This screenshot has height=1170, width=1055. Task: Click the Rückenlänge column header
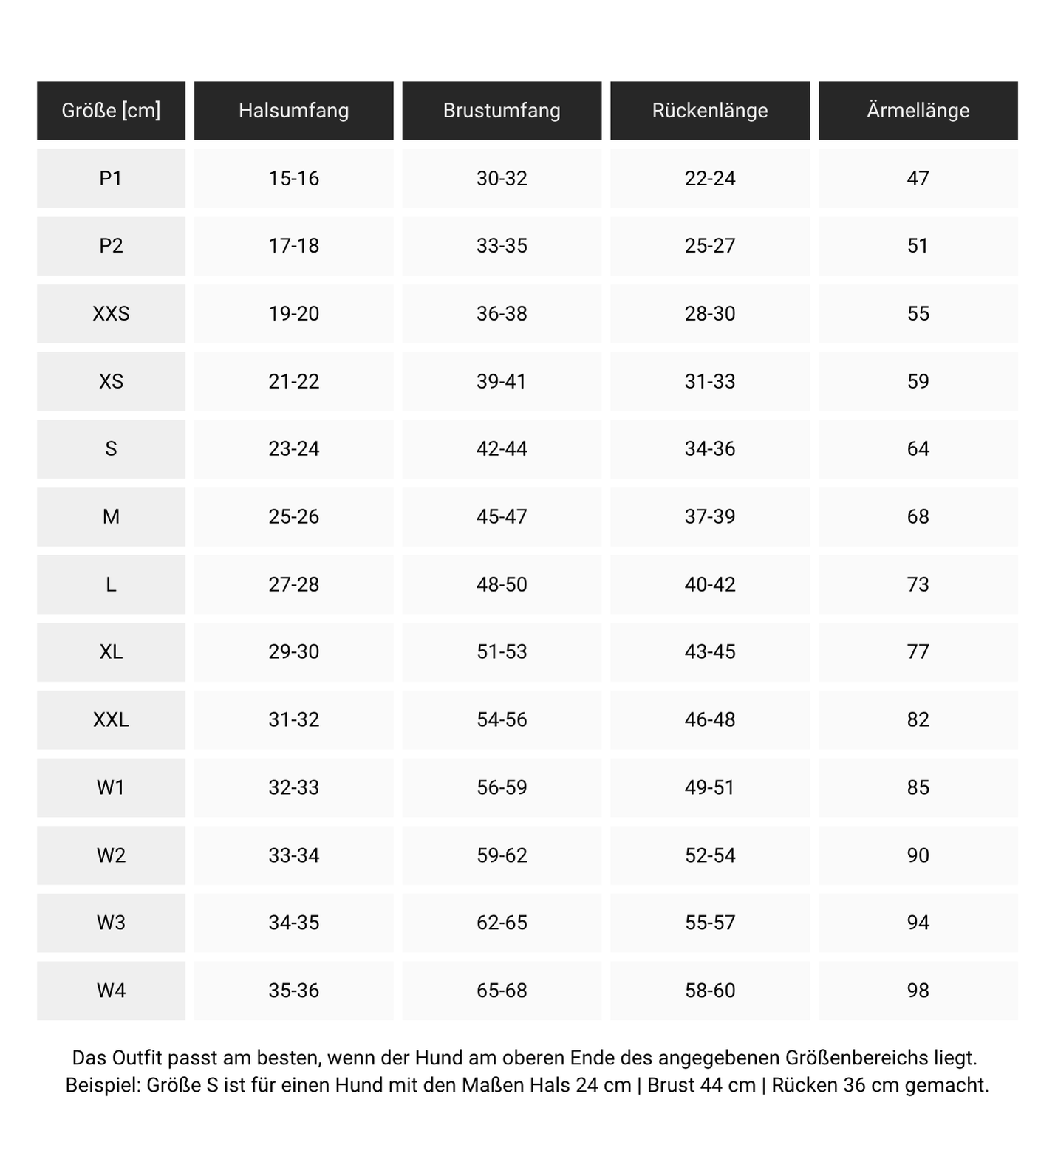(709, 111)
